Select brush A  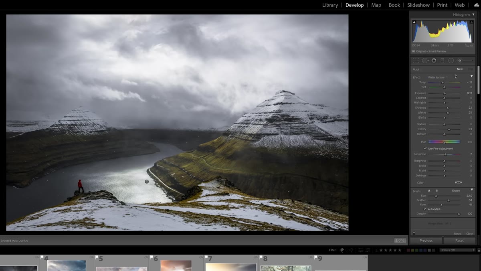tap(429, 190)
